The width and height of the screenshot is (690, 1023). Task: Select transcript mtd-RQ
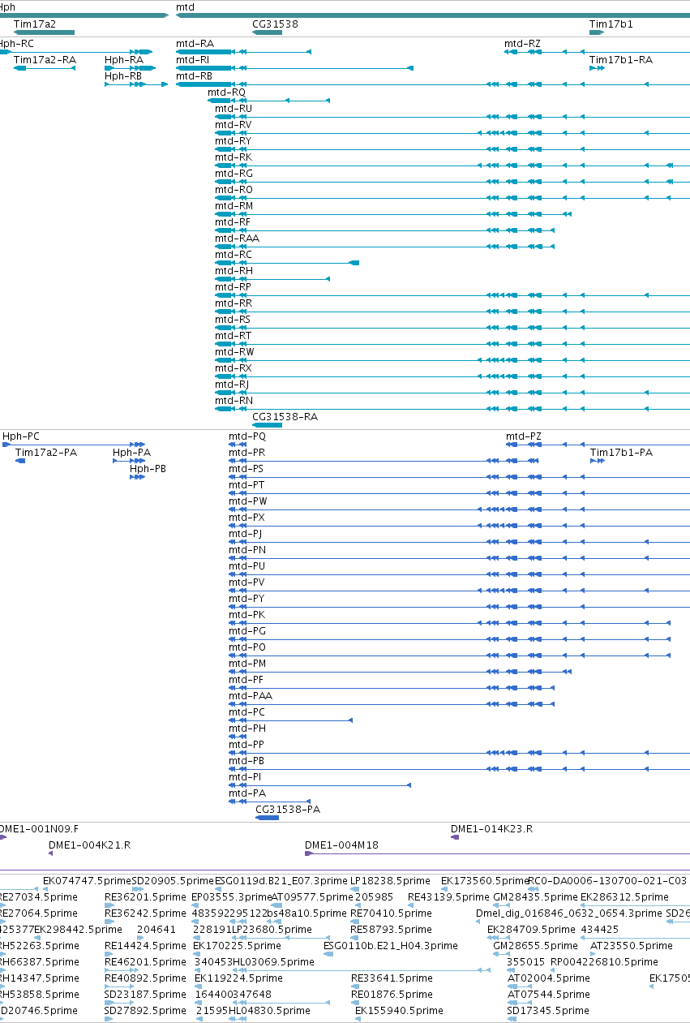point(227,92)
